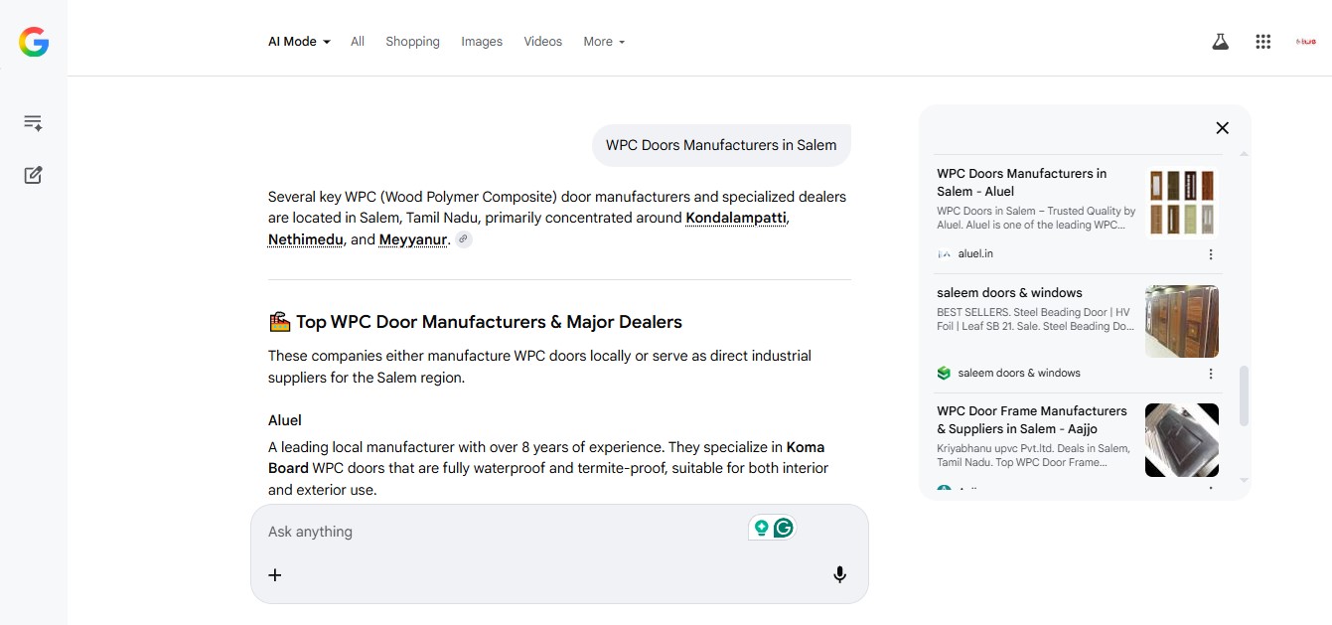
Task: Open the Meyyanur link
Action: click(413, 239)
